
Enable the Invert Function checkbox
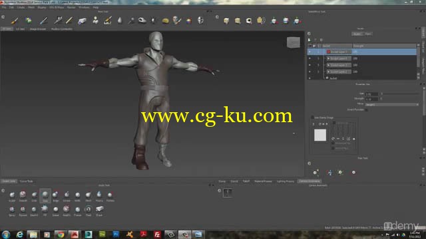point(367,110)
